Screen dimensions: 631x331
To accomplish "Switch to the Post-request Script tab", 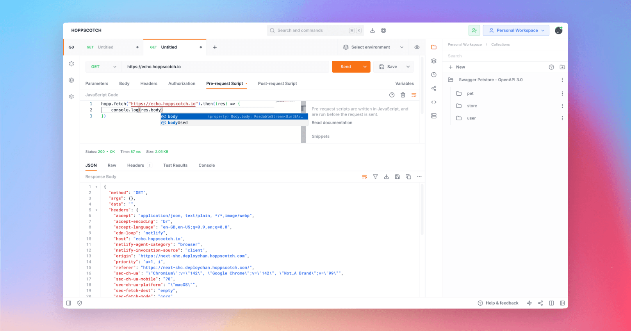I will [277, 84].
